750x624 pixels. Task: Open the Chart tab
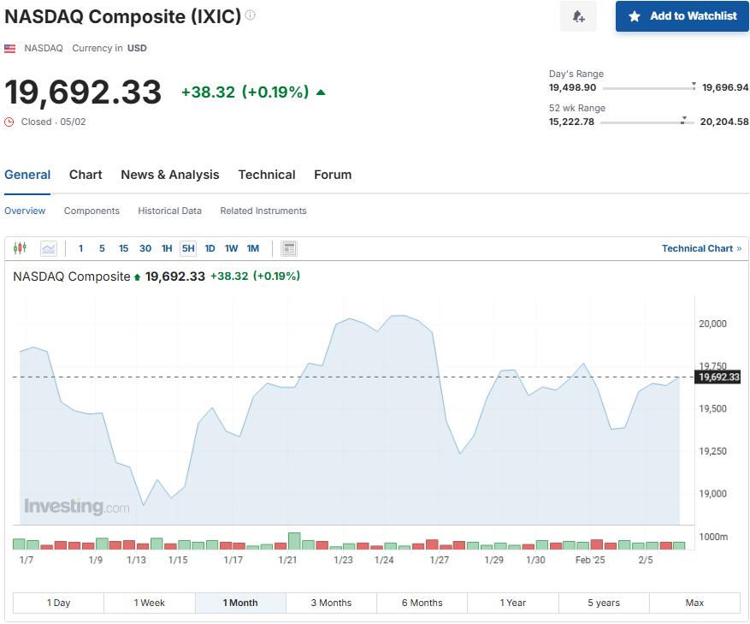(86, 175)
